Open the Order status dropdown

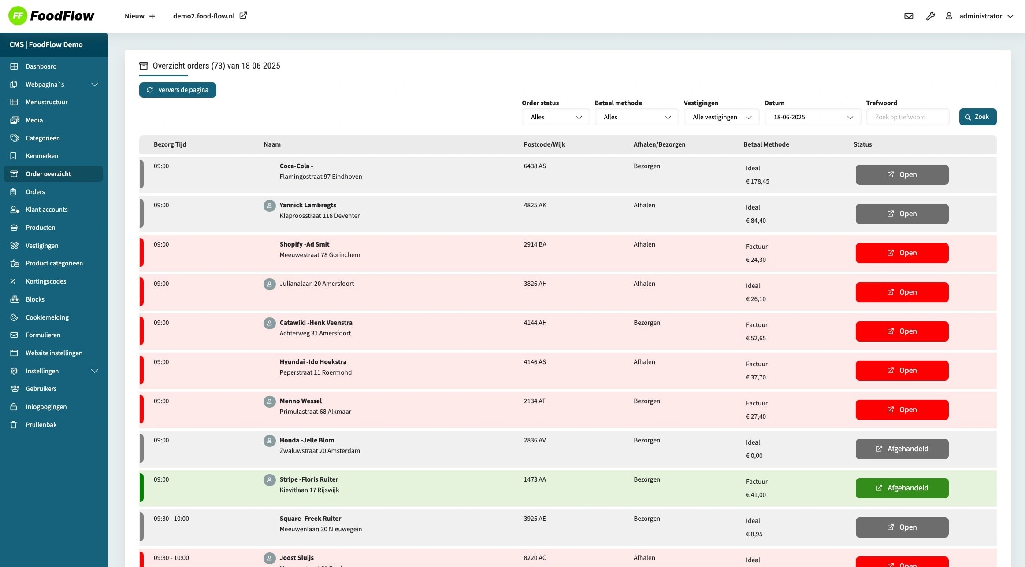(x=555, y=117)
